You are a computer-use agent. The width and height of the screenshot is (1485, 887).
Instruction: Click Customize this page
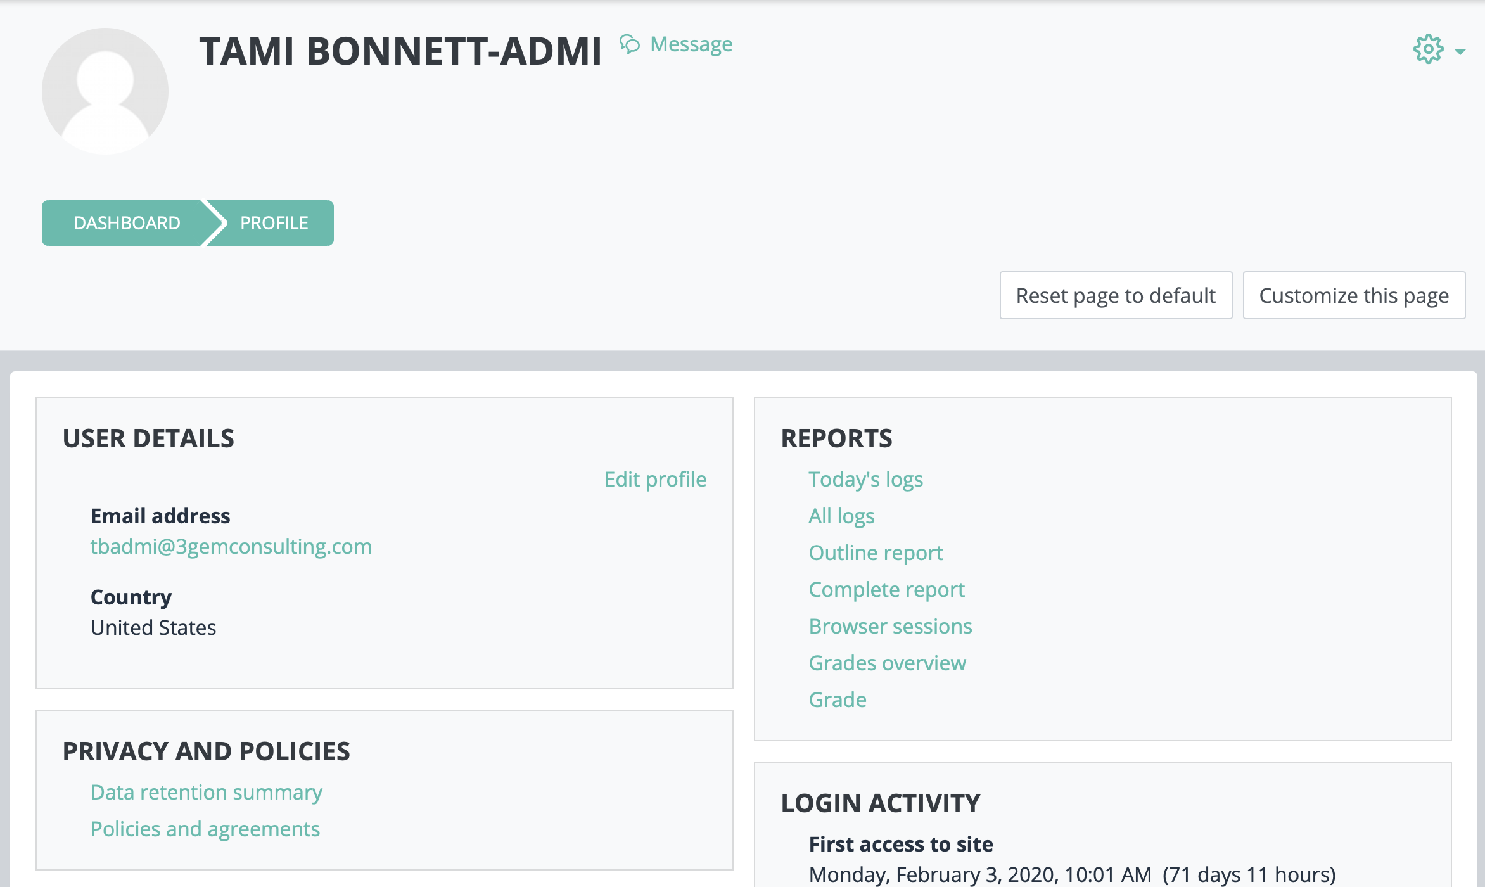point(1354,295)
